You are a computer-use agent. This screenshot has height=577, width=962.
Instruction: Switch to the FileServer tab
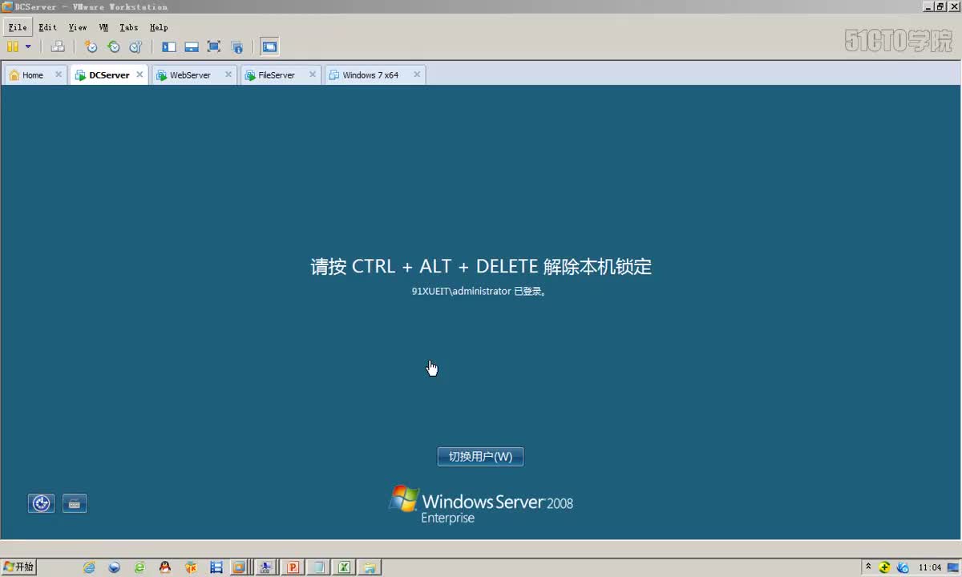[x=277, y=75]
